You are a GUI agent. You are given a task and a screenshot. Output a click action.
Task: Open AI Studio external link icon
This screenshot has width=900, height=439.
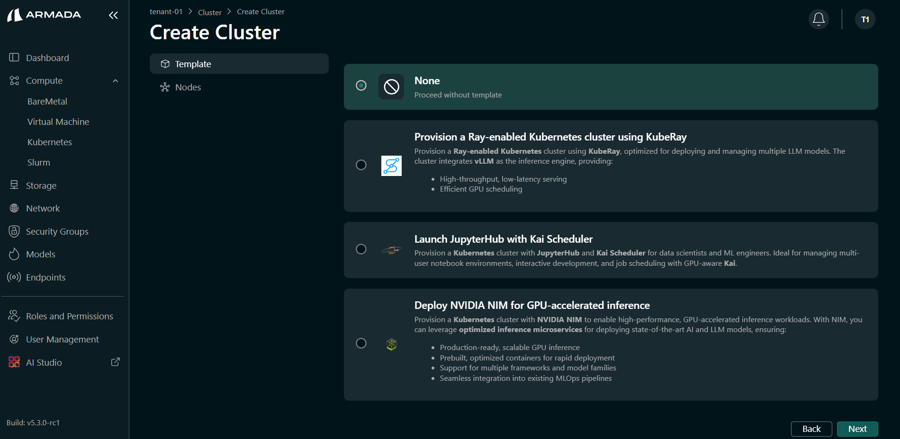pos(115,362)
